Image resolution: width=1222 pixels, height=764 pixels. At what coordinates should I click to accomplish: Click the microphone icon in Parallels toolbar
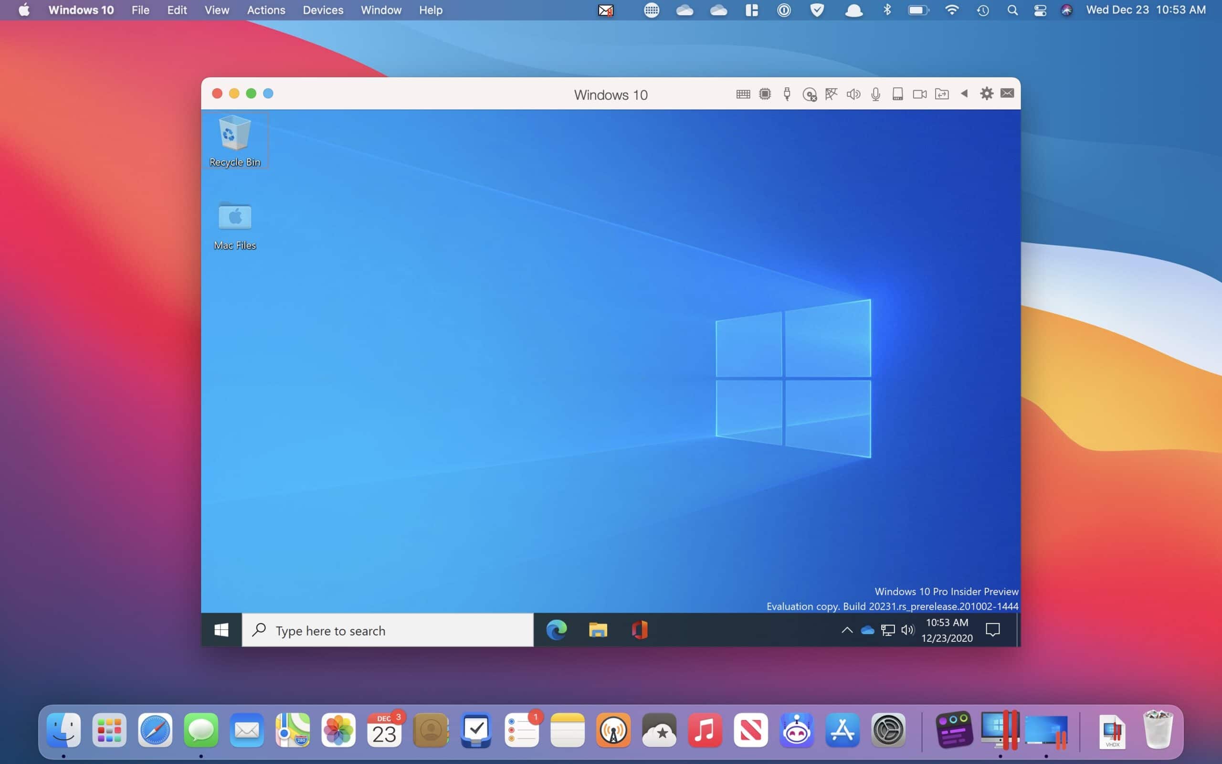coord(875,94)
